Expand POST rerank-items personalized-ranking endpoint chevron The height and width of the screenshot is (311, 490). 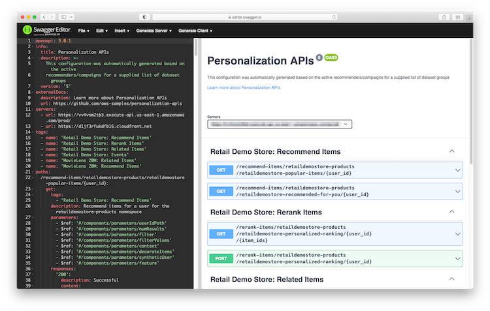coord(457,259)
